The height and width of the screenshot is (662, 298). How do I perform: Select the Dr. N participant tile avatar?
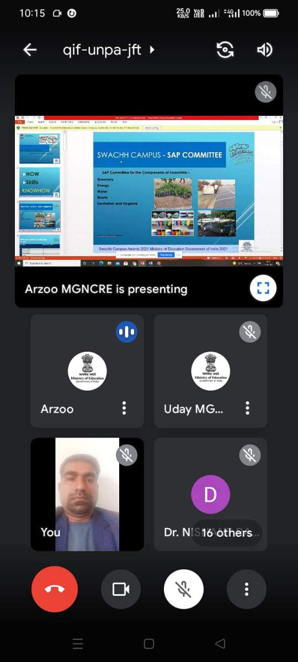point(210,494)
